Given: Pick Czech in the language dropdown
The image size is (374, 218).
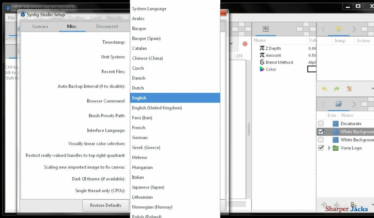Looking at the screenshot, I should [175, 68].
